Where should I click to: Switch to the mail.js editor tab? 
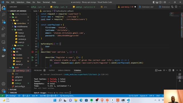59,7
